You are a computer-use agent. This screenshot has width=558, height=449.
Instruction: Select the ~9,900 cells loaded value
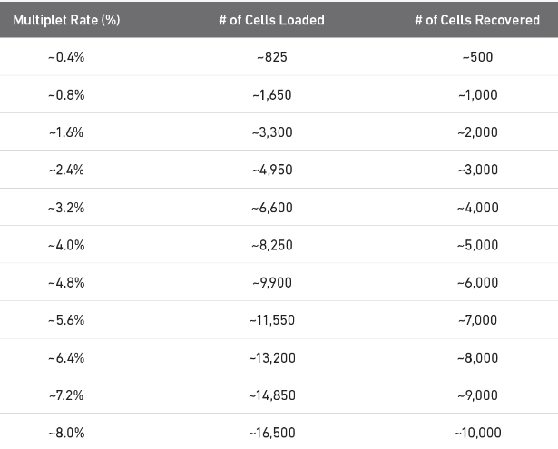[271, 282]
